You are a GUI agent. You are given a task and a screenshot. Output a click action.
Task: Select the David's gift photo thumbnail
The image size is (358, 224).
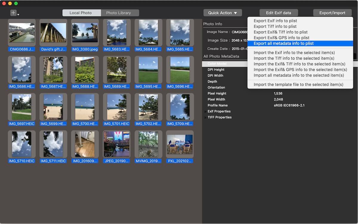point(53,32)
